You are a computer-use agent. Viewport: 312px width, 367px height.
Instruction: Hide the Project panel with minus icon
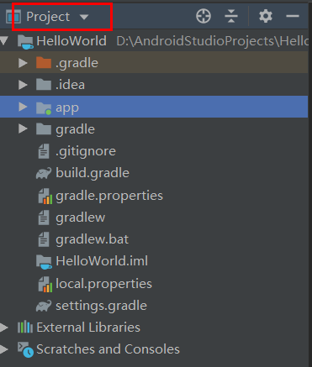[x=293, y=16]
